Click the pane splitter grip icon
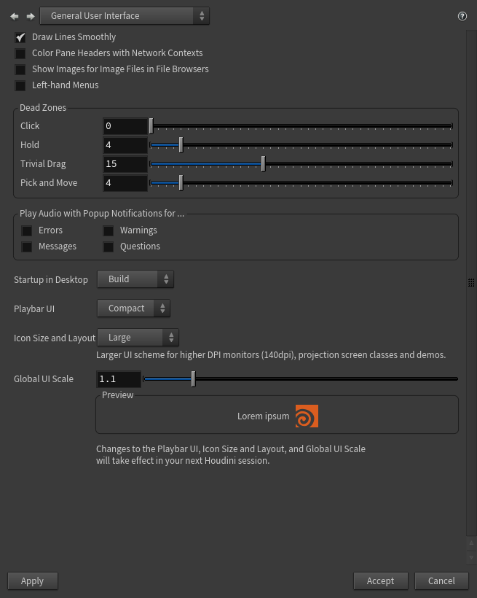This screenshot has height=598, width=477. tap(471, 283)
